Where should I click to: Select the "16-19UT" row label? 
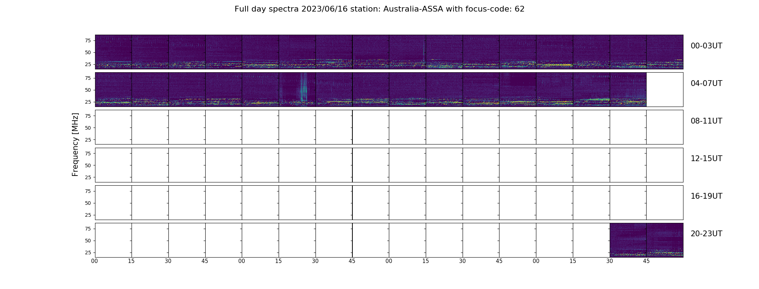(x=706, y=196)
